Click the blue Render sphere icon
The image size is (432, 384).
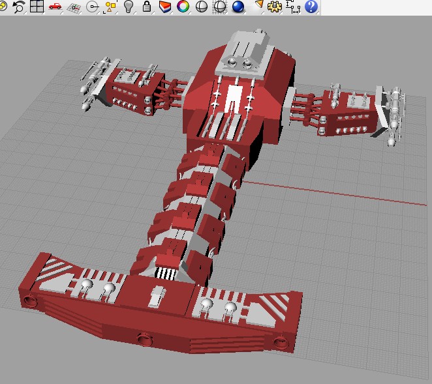pos(238,7)
